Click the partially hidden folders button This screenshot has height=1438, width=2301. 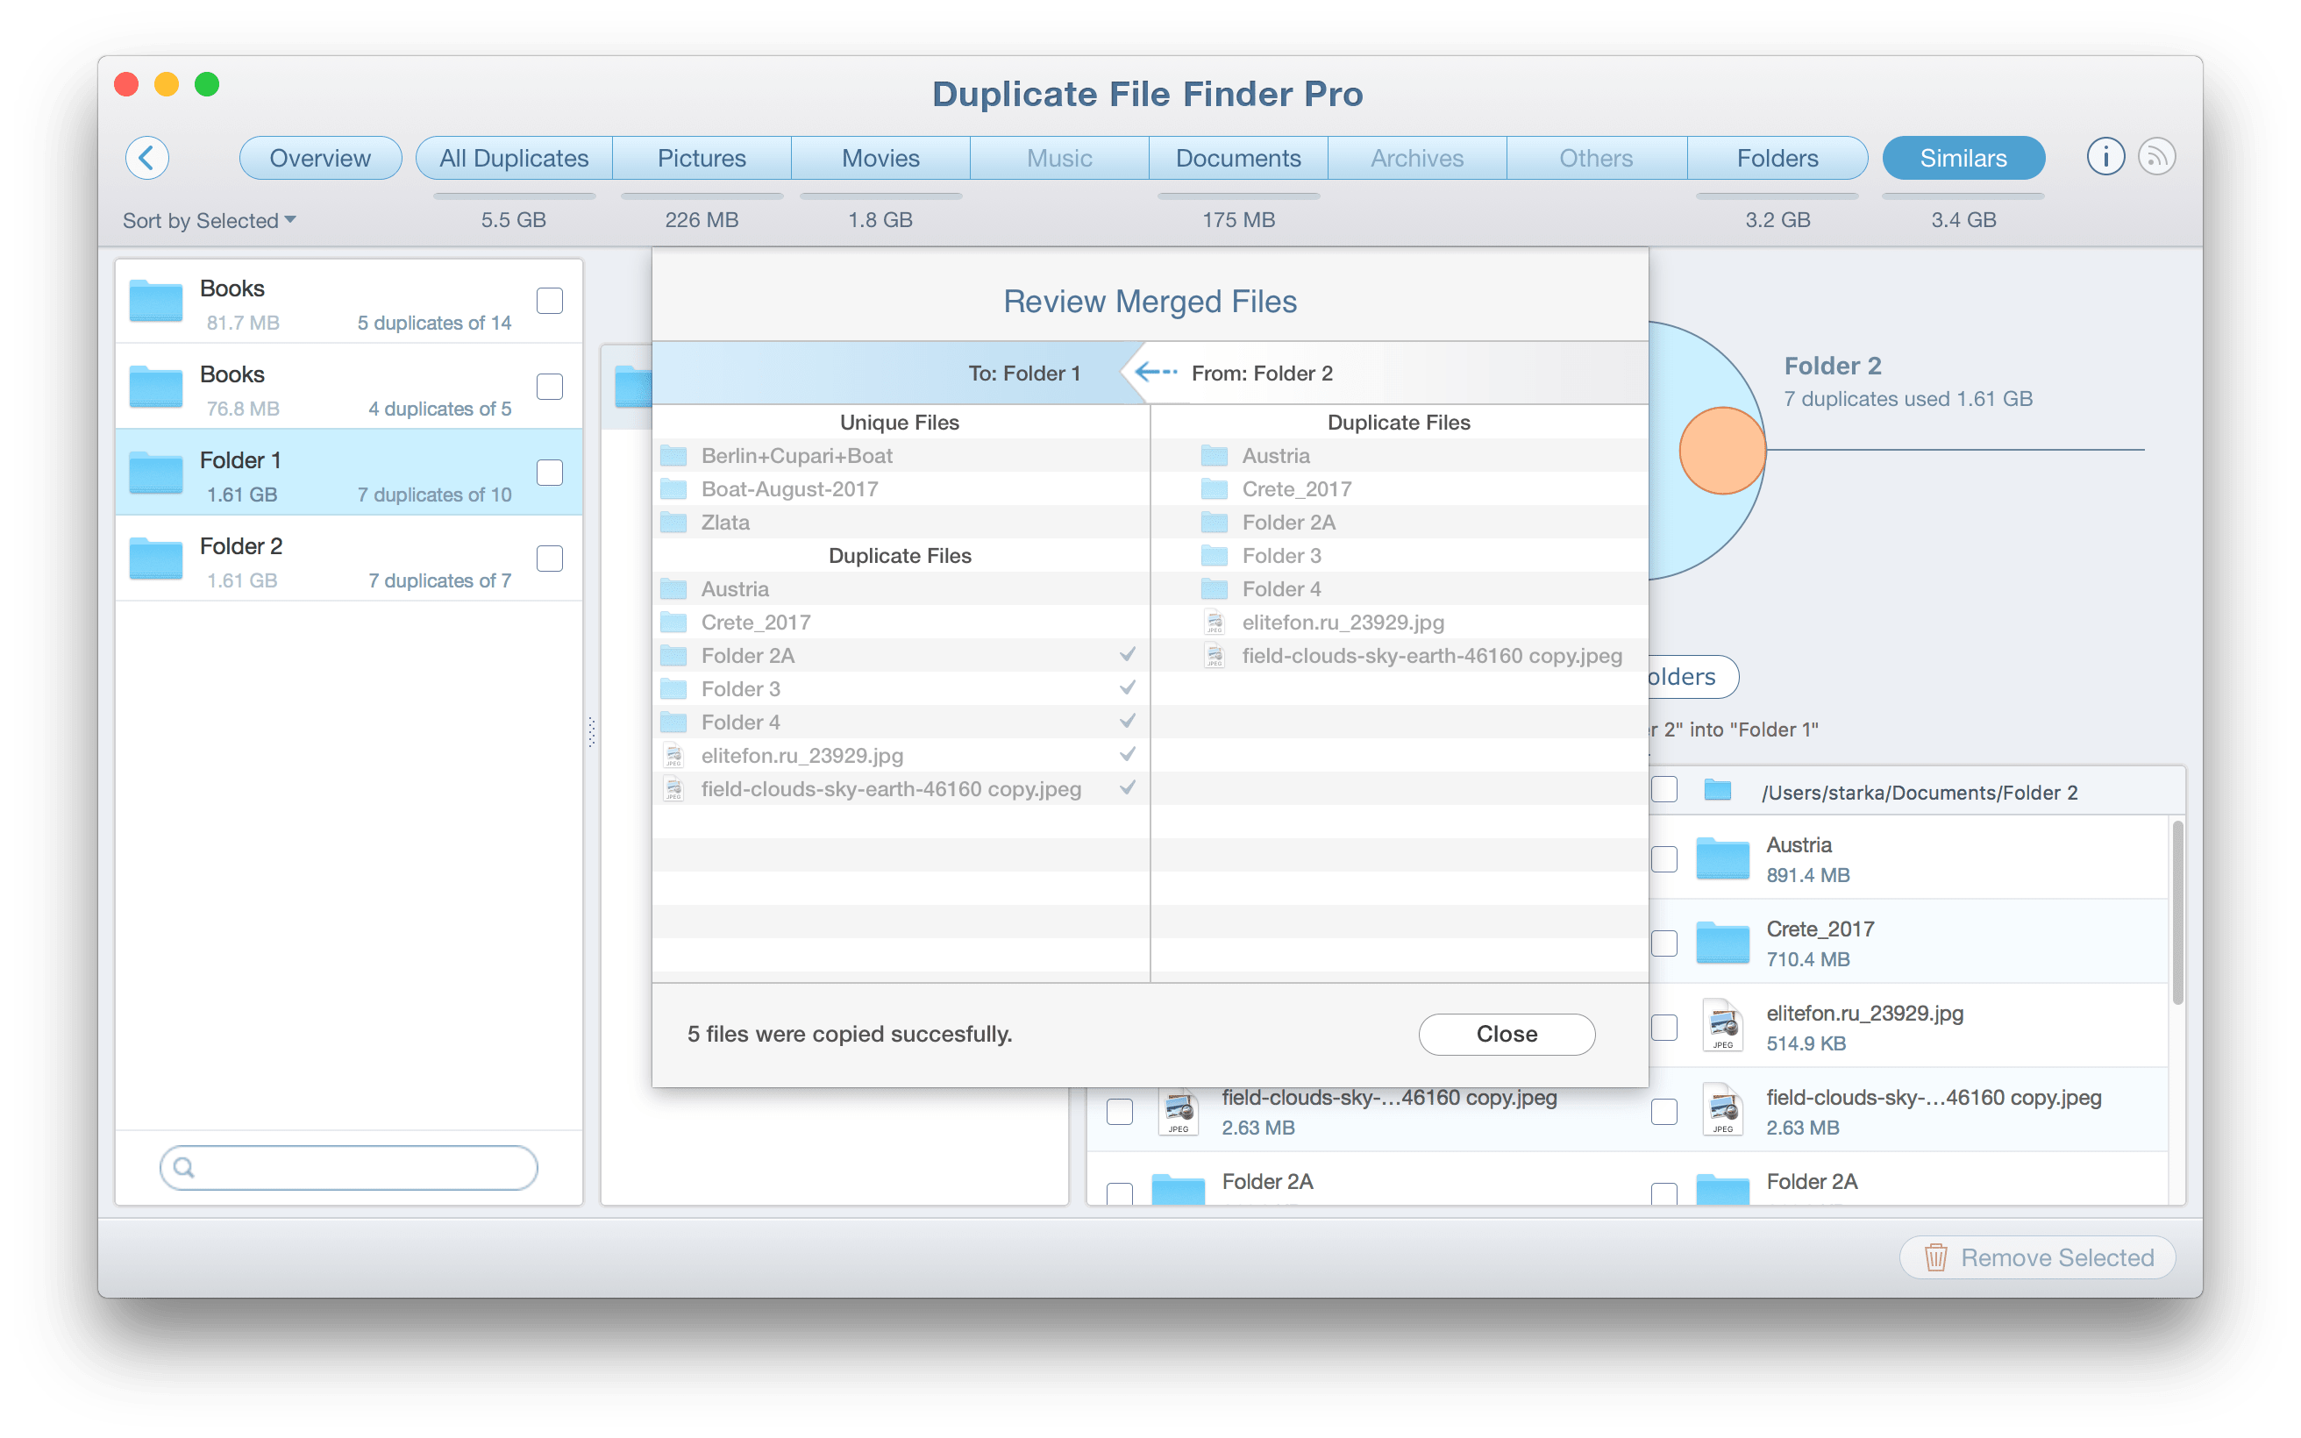tap(1692, 676)
